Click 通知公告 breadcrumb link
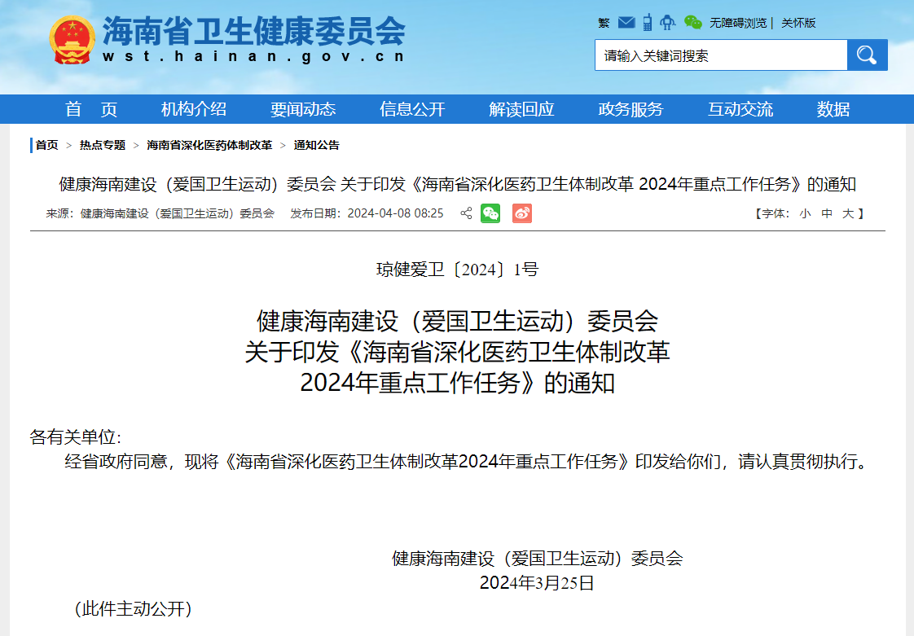Viewport: 914px width, 636px height. point(317,145)
